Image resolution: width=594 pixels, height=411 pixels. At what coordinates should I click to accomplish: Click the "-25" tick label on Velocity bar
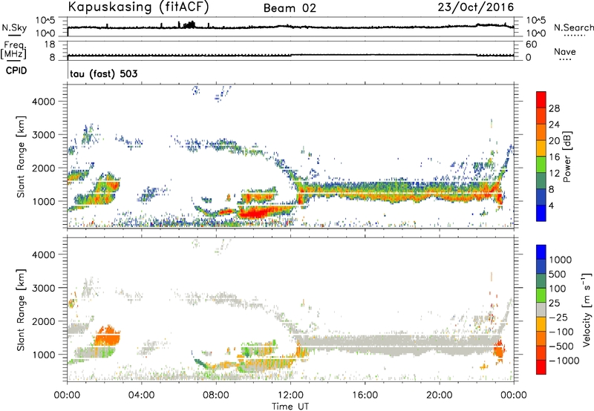tap(558, 317)
